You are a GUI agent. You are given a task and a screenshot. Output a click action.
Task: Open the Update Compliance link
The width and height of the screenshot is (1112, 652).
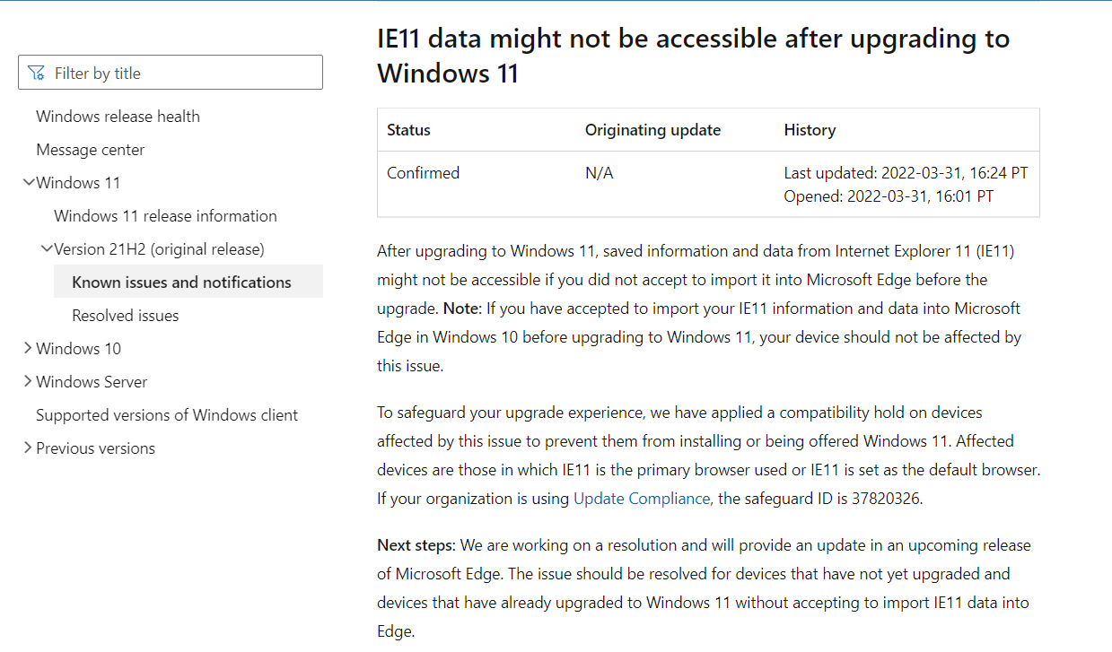pyautogui.click(x=641, y=498)
